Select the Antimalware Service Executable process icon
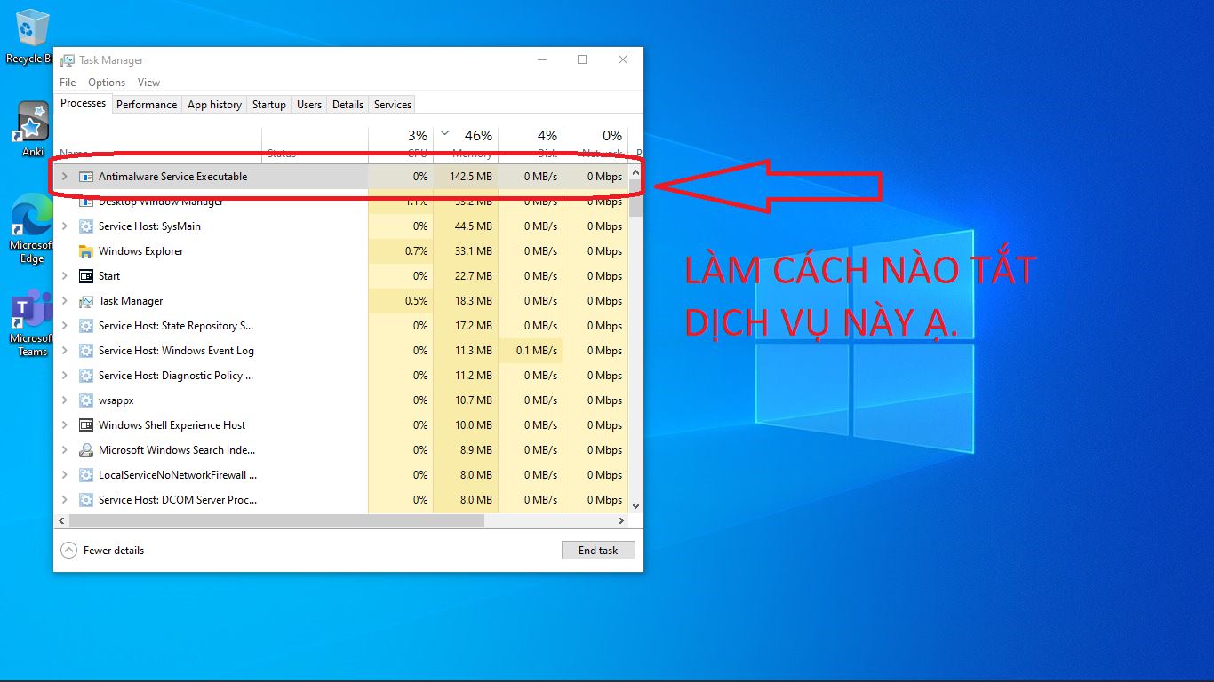 pyautogui.click(x=85, y=177)
